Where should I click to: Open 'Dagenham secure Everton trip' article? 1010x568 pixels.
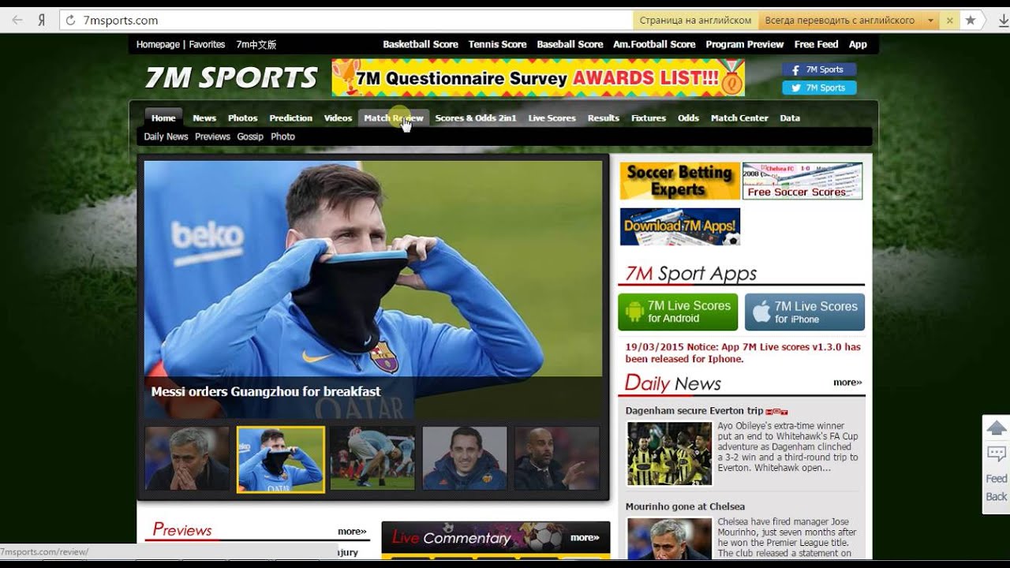(x=694, y=410)
